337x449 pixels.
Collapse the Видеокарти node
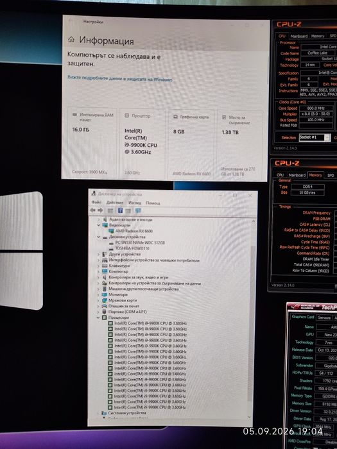(x=99, y=225)
